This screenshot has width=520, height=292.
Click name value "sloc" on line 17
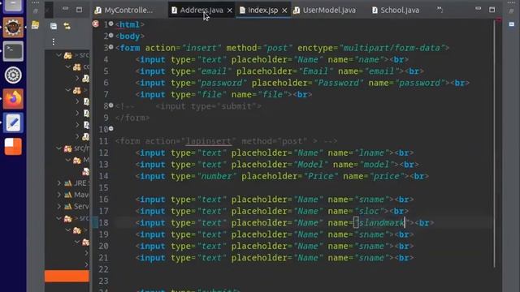(x=369, y=211)
